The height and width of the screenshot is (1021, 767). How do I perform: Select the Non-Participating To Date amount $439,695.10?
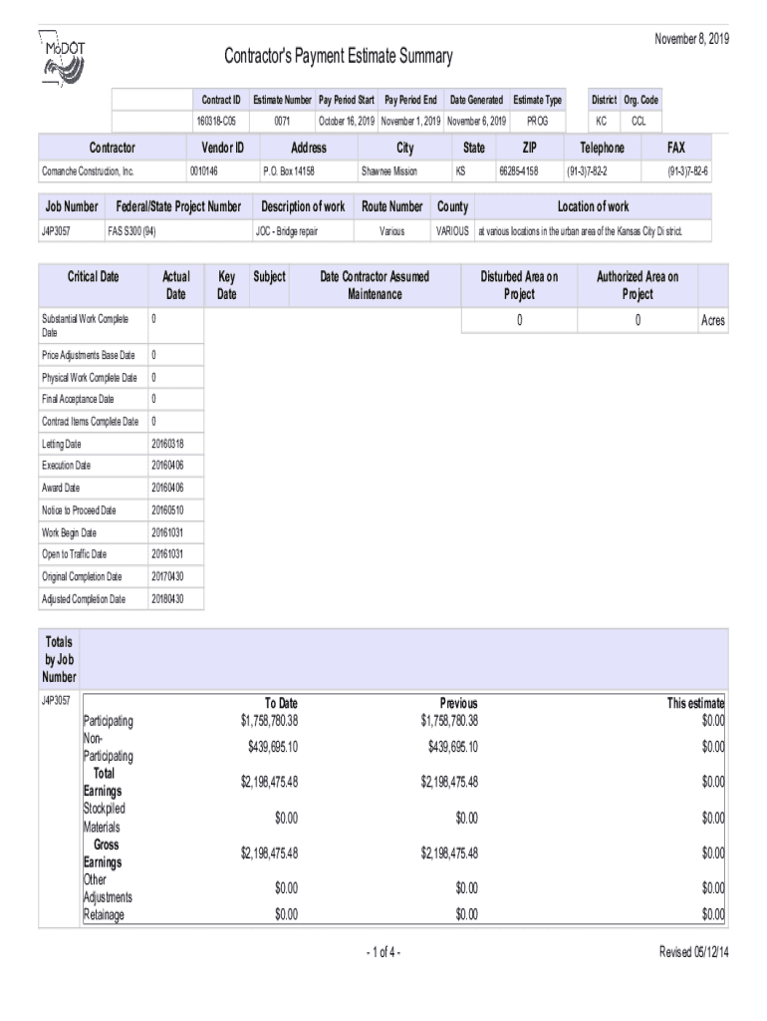269,747
